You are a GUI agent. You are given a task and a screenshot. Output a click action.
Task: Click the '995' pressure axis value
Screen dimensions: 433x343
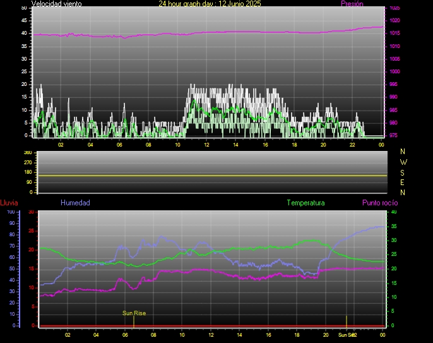coord(393,84)
